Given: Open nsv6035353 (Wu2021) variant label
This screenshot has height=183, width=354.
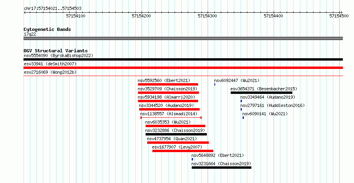Looking at the screenshot, I should click(168, 122).
